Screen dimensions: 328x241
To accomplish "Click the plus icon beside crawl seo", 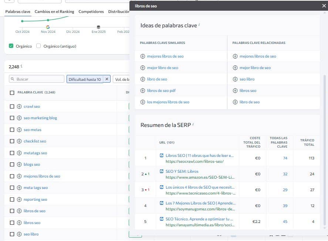I will click(x=20, y=106).
